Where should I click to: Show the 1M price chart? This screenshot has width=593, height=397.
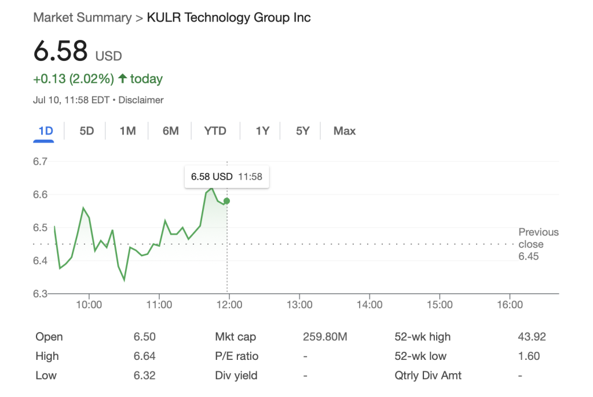click(127, 131)
